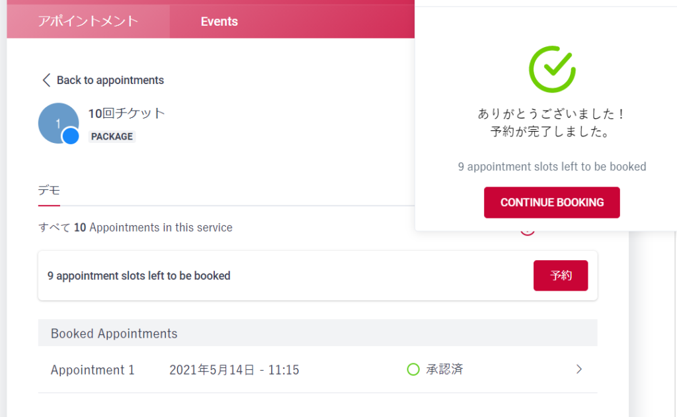Click the 9 appointment slots left card

318,276
